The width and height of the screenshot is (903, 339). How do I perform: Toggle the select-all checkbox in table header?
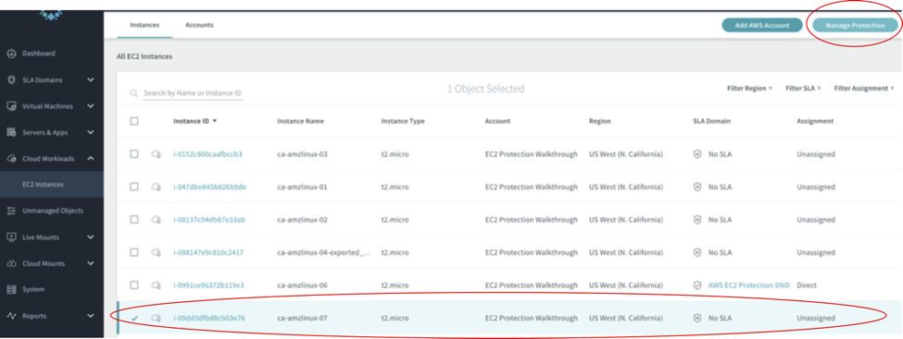tap(134, 121)
